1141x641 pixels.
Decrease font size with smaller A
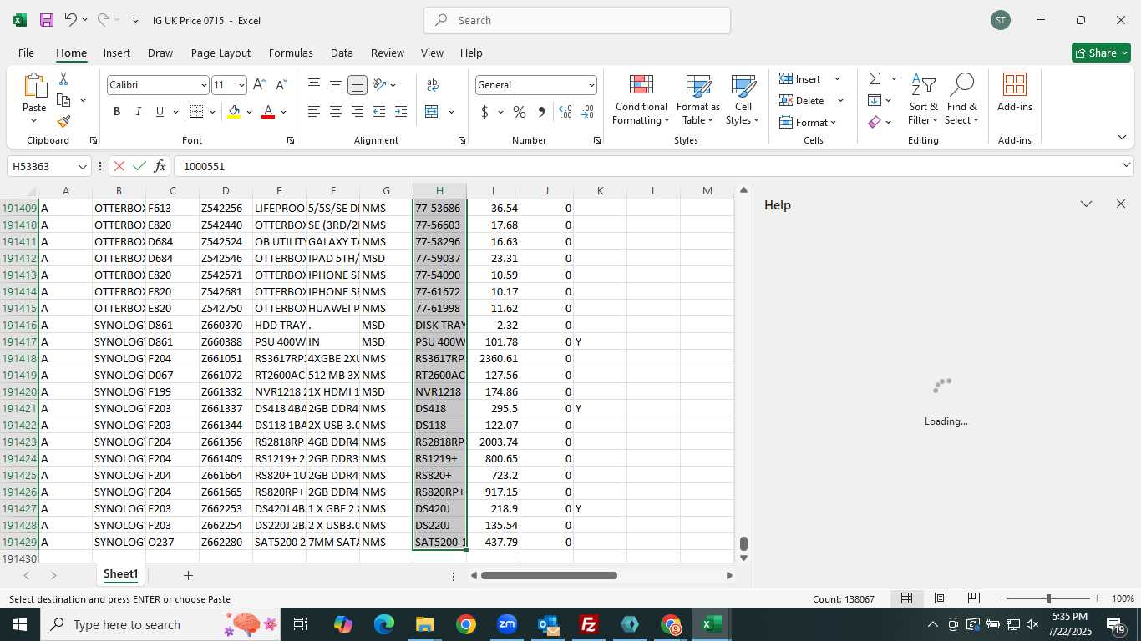coord(281,85)
